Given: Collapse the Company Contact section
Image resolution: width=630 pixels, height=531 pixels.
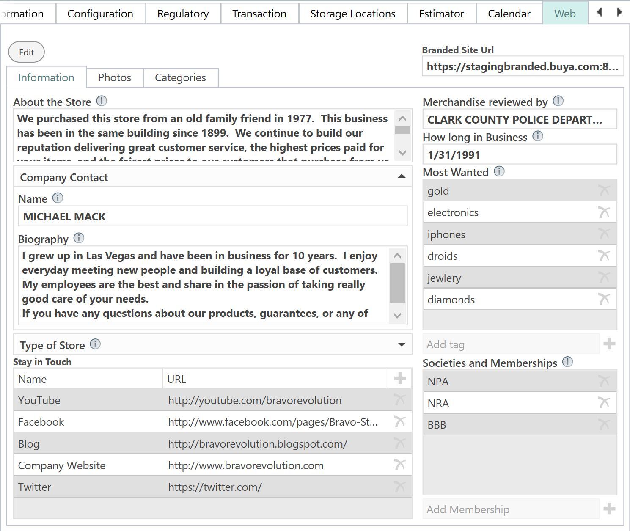Looking at the screenshot, I should tap(402, 176).
